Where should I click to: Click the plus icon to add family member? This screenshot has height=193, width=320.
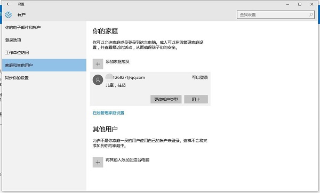[x=98, y=64]
